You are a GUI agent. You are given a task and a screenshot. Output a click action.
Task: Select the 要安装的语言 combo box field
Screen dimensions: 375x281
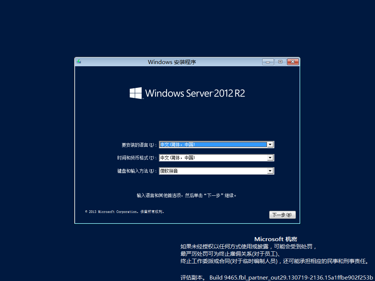click(x=216, y=145)
